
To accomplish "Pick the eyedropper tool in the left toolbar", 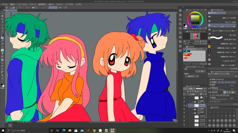I will click(x=2, y=31).
